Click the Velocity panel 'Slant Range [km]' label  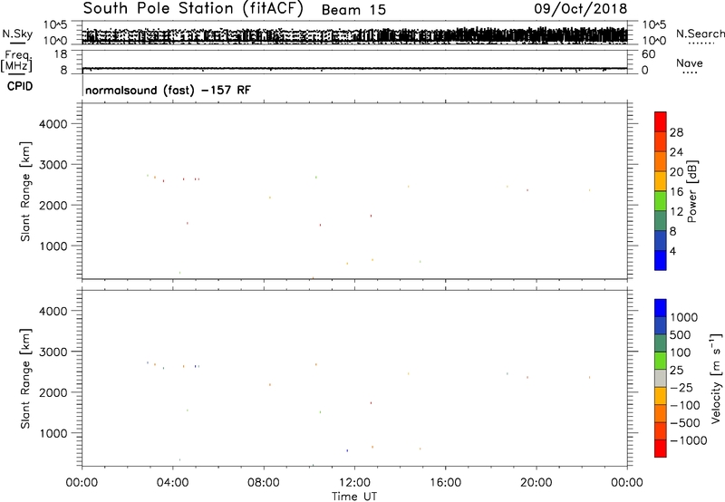point(25,379)
